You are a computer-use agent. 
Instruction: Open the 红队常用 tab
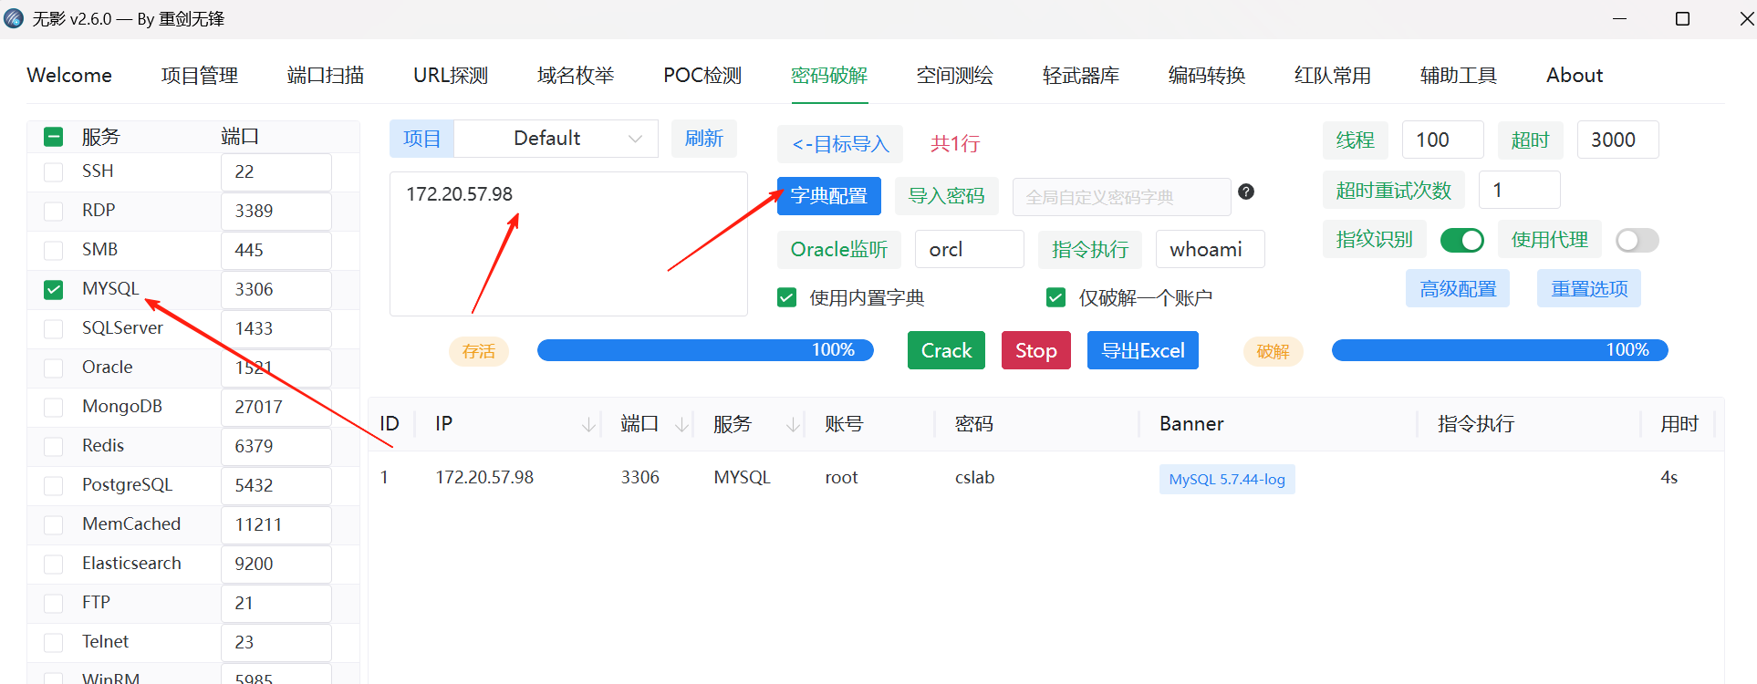click(x=1333, y=76)
